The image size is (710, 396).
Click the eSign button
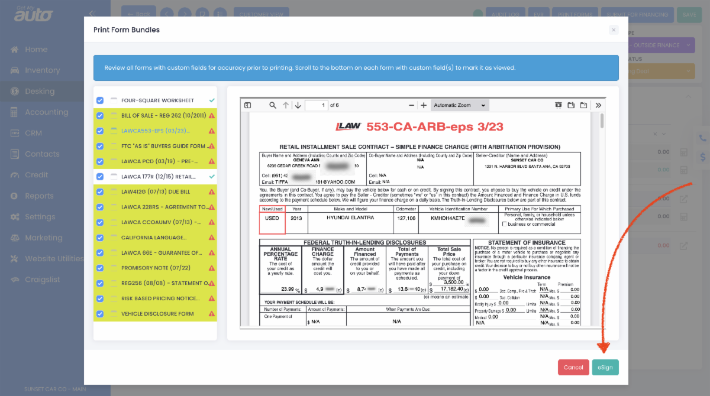coord(605,367)
